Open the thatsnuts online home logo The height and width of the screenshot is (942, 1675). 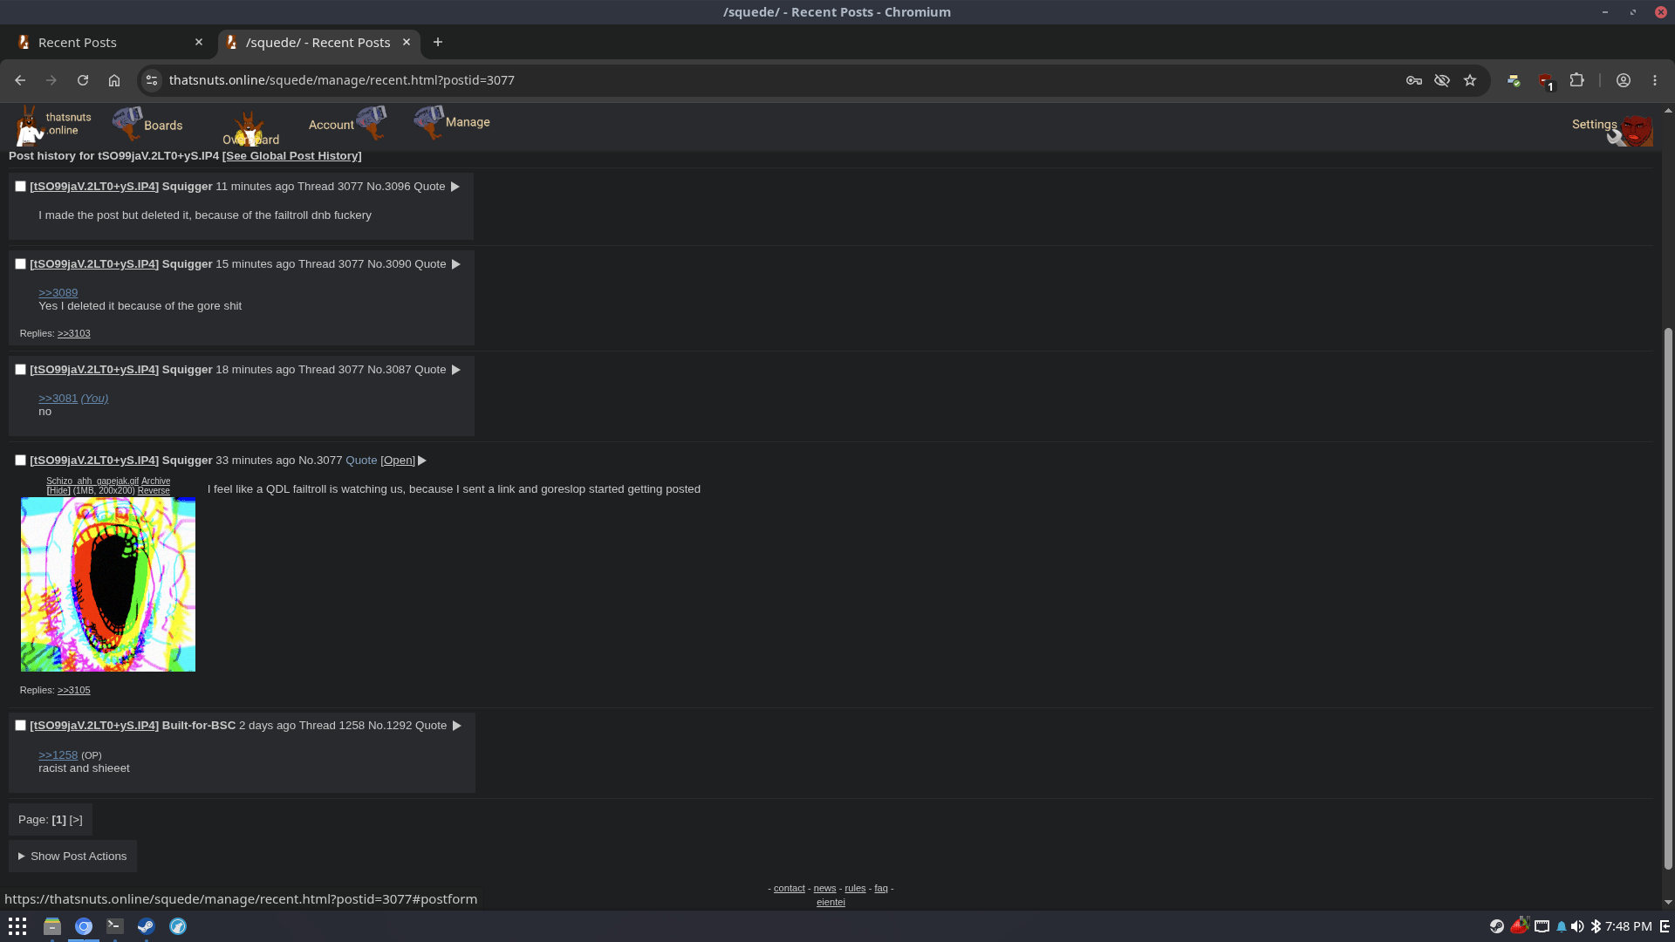(53, 125)
